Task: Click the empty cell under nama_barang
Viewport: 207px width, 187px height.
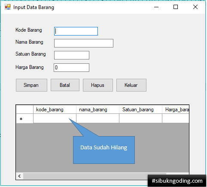Action: [97, 119]
